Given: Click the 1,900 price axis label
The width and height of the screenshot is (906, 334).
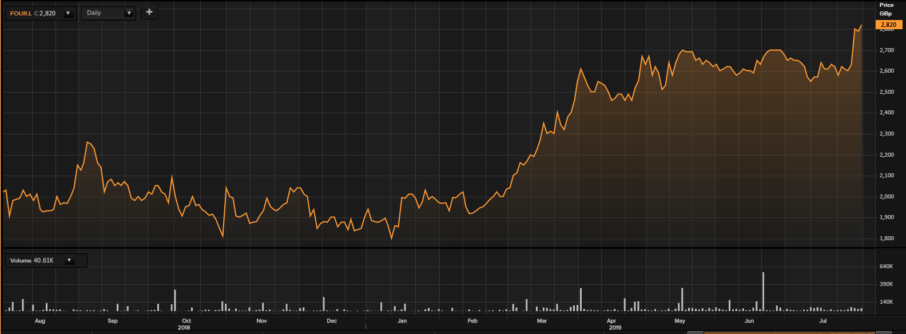Looking at the screenshot, I should tap(887, 217).
